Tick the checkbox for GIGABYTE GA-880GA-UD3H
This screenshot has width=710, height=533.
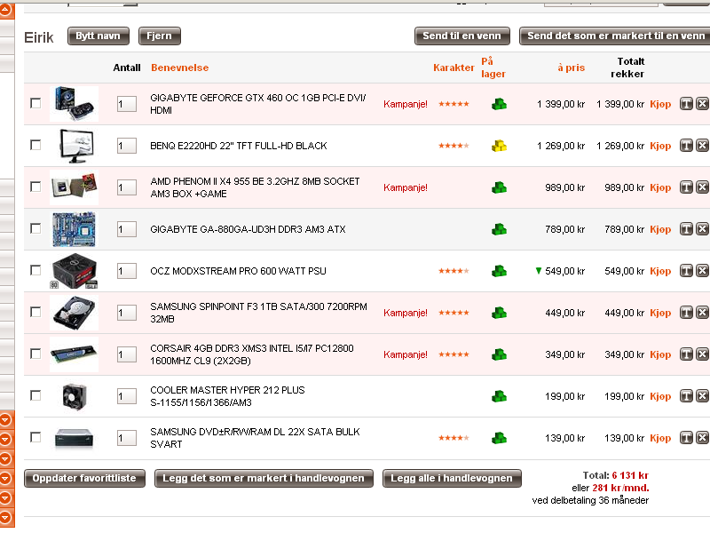click(x=35, y=228)
